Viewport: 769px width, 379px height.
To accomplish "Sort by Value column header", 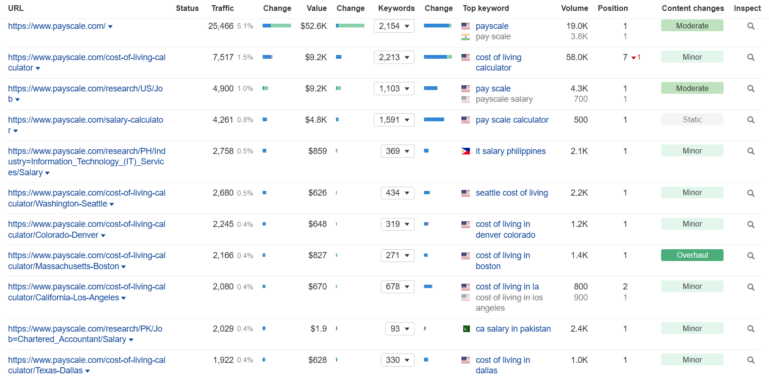I will pos(317,8).
